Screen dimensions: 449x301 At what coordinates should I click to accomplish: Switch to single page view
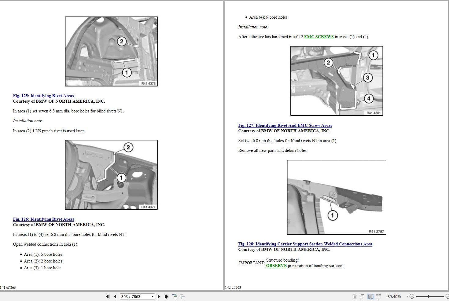pos(355,296)
